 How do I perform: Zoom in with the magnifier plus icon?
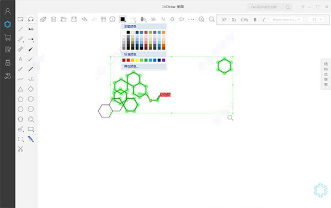tap(201, 19)
